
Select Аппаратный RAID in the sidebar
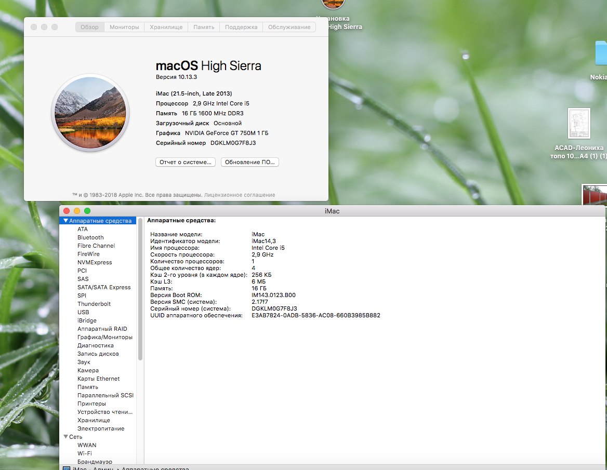pos(102,329)
